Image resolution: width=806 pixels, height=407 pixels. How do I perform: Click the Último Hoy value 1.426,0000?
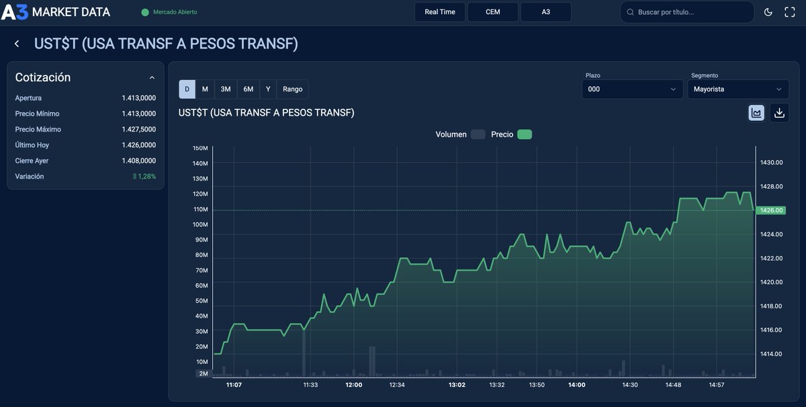click(139, 145)
